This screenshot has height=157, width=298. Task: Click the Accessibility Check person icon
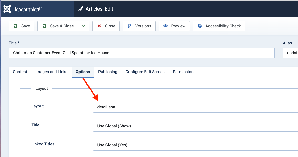(200, 26)
